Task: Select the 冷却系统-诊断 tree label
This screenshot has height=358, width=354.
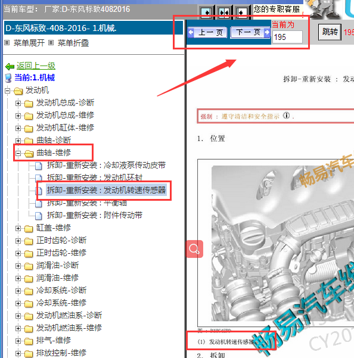Action: (61, 290)
